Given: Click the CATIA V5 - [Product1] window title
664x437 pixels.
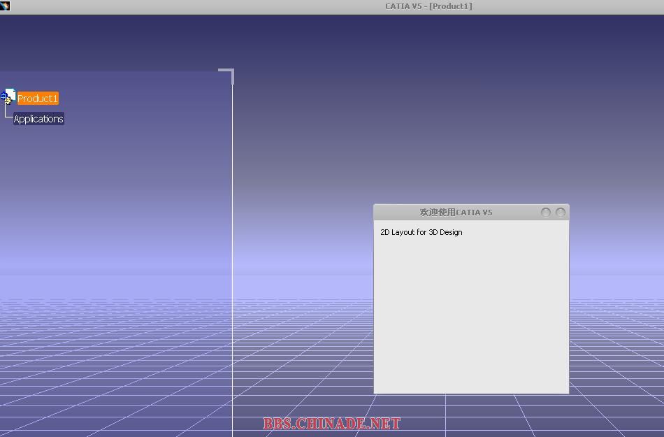Looking at the screenshot, I should [428, 6].
